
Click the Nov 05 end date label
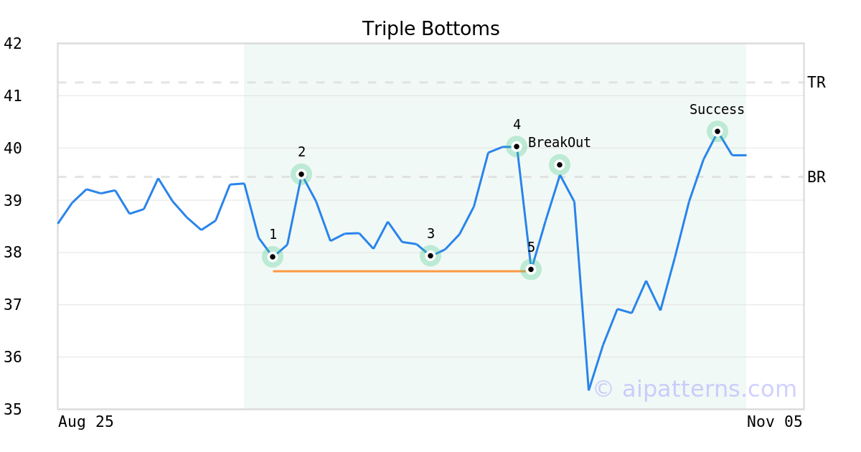774,422
